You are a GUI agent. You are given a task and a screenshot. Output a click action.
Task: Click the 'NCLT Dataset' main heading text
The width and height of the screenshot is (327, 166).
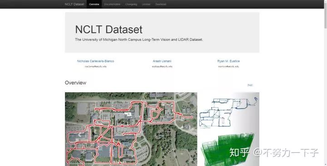click(x=109, y=29)
